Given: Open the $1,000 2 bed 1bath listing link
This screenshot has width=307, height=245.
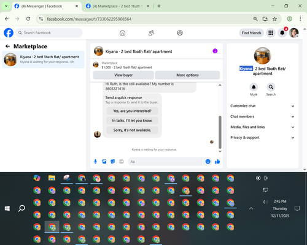Looking at the screenshot, I should 126,67.
